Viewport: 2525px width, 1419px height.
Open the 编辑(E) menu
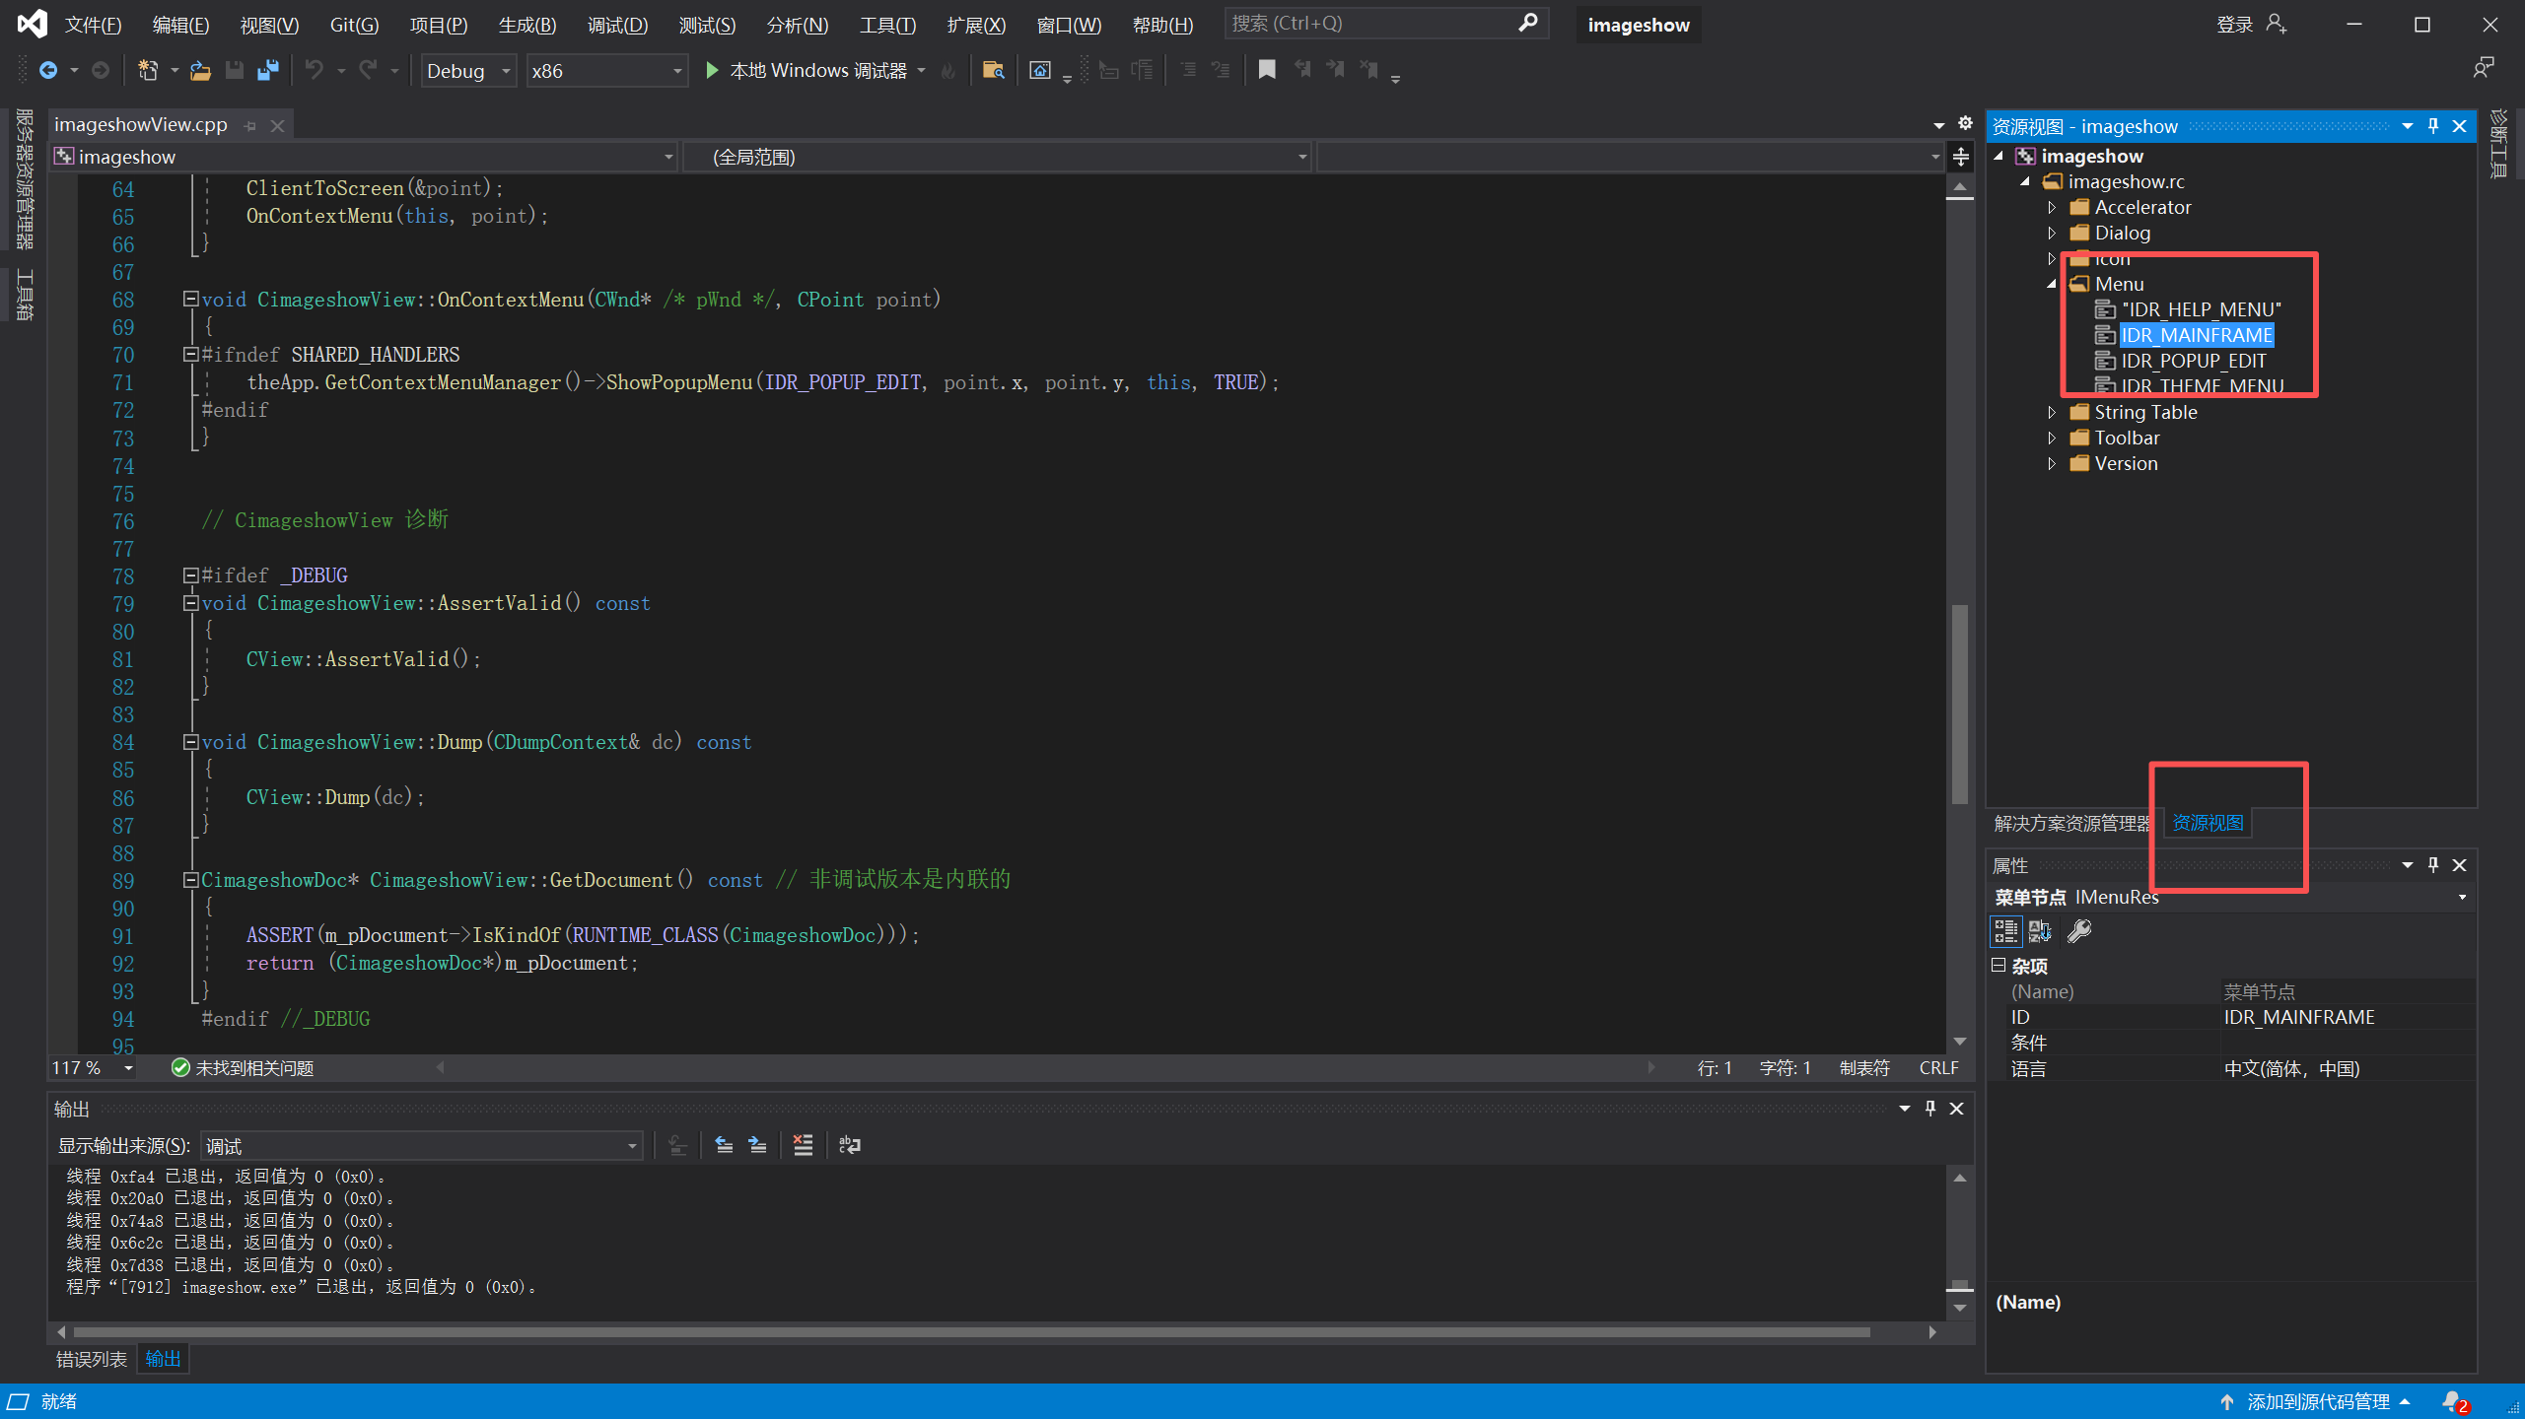[180, 25]
